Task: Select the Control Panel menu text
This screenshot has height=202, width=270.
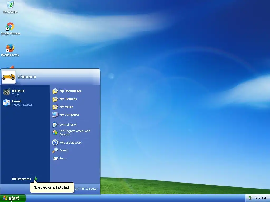Action: pyautogui.click(x=68, y=125)
